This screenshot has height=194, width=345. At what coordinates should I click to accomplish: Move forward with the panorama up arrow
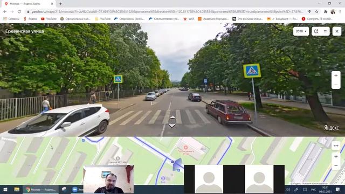tap(172, 117)
